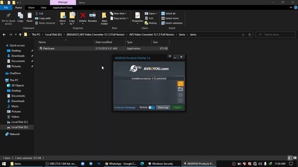
Task: Open the recent locations dropdown arrow
Action: [15, 35]
